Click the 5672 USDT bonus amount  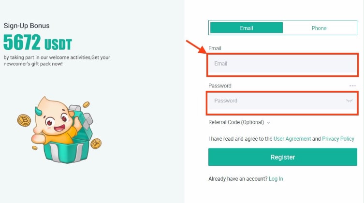38,42
